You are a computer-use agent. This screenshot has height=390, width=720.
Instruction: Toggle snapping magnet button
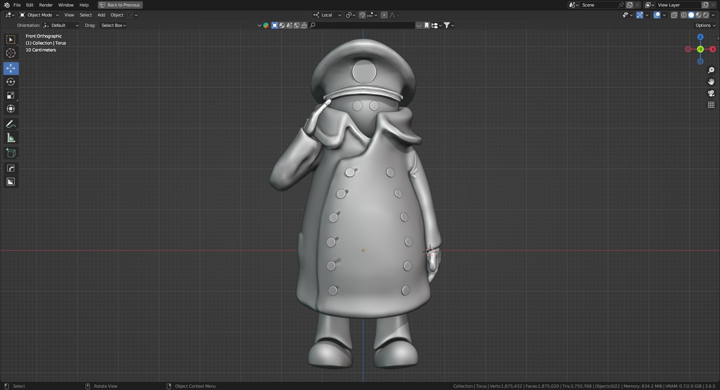(x=362, y=15)
